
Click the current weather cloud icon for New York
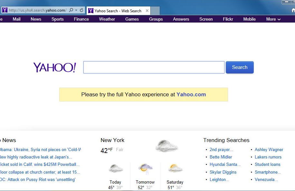click(167, 146)
